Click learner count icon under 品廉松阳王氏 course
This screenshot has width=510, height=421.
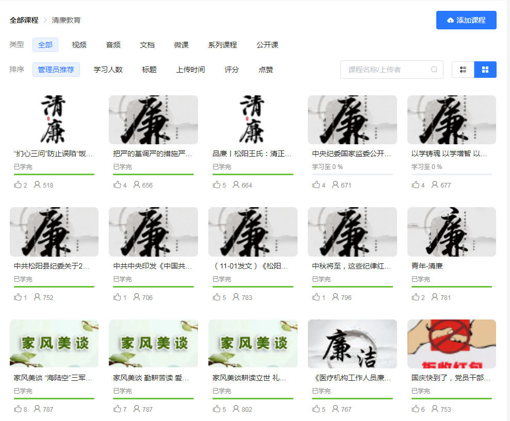236,184
